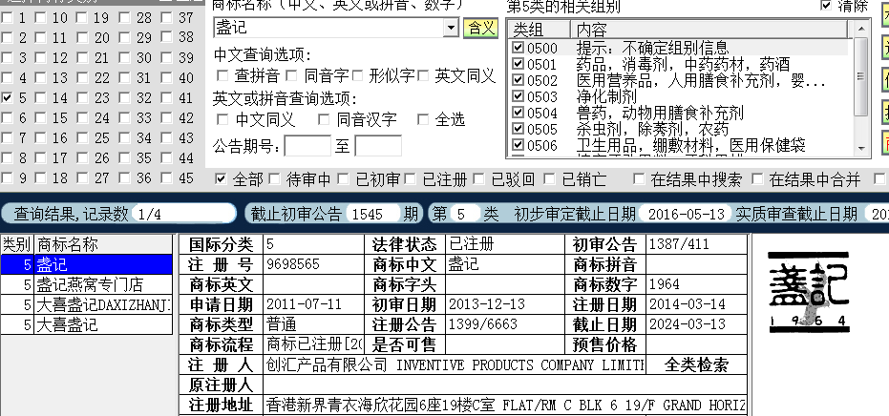Viewport: 889px width, 416px height.
Task: Uncheck group 0503 净化制剂 checkbox
Action: tap(518, 95)
